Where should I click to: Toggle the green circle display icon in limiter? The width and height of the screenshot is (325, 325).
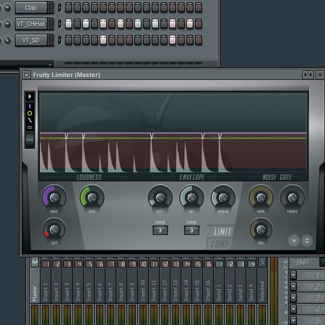tap(30, 113)
